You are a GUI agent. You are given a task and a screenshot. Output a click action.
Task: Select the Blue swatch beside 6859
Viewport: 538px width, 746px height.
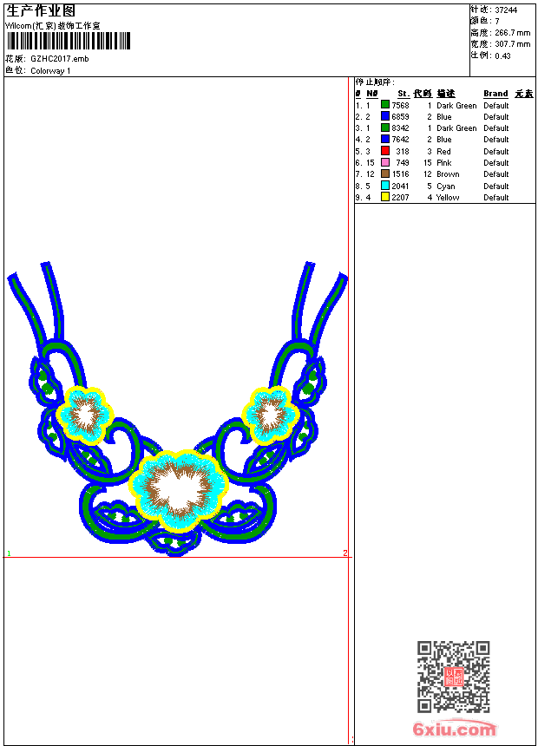[x=385, y=116]
